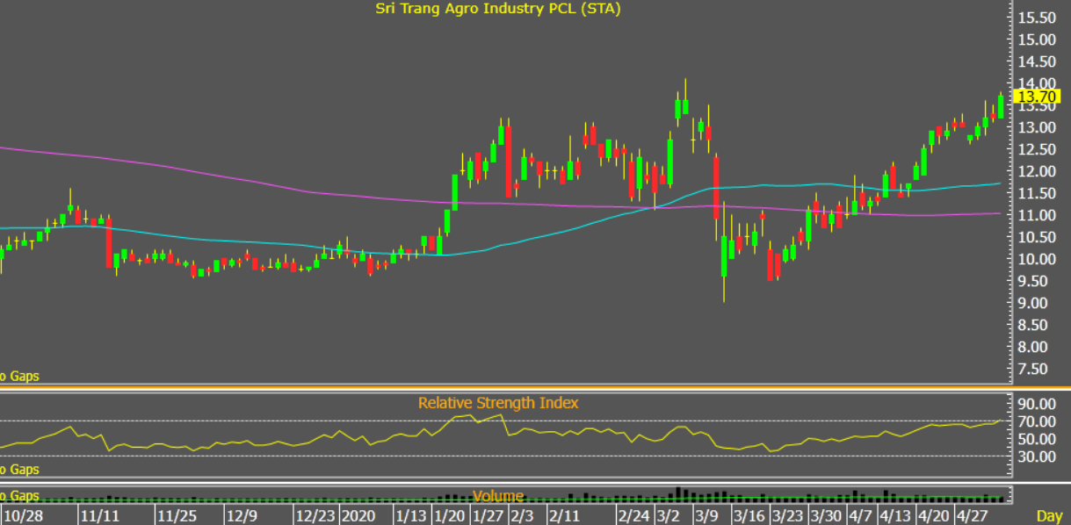Image resolution: width=1071 pixels, height=525 pixels.
Task: Click the 11.00 price axis label
Action: pyautogui.click(x=1037, y=215)
